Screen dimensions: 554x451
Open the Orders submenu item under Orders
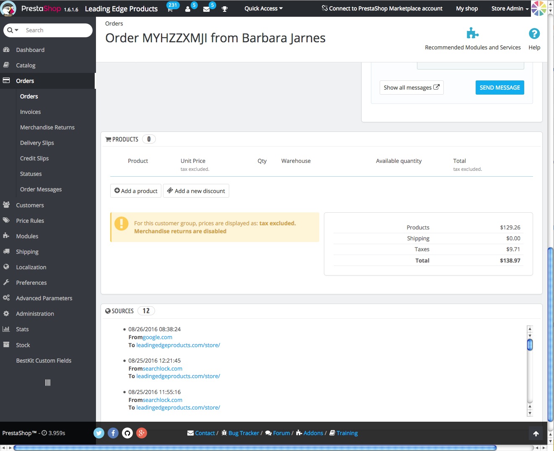click(29, 96)
